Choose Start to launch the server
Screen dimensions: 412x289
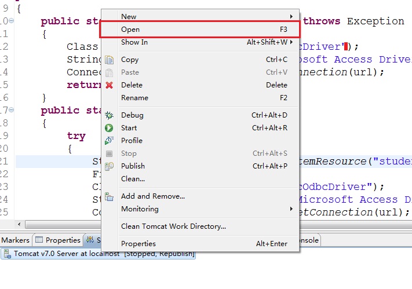pyautogui.click(x=200, y=128)
